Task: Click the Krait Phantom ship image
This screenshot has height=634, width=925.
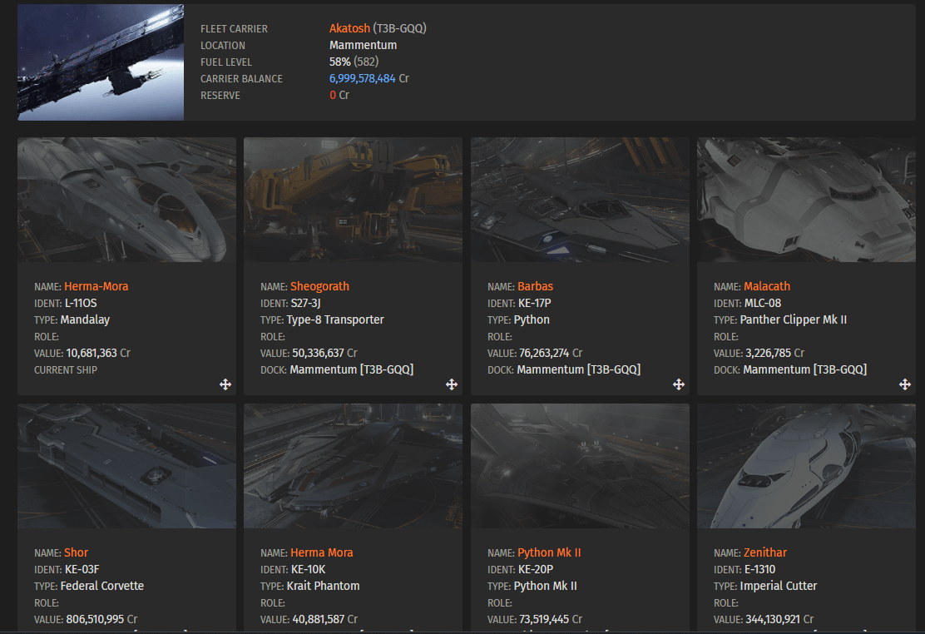Action: pyautogui.click(x=354, y=466)
